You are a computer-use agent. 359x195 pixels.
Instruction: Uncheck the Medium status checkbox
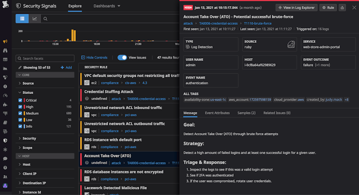click(x=20, y=113)
